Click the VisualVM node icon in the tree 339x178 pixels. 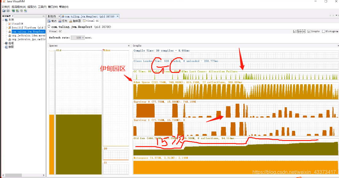[10, 24]
